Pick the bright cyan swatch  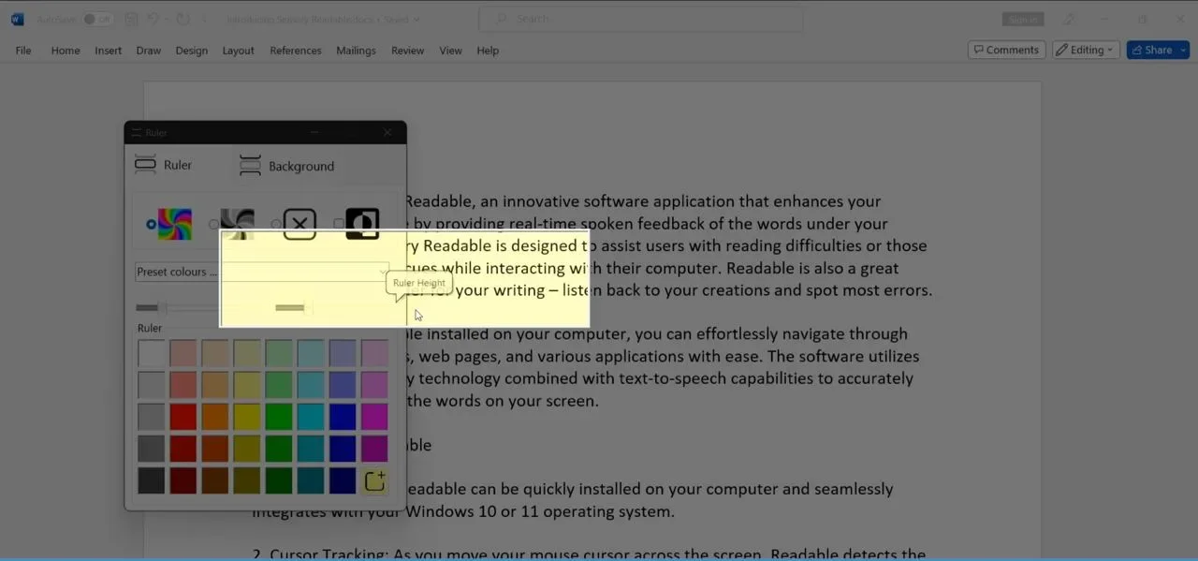click(311, 417)
